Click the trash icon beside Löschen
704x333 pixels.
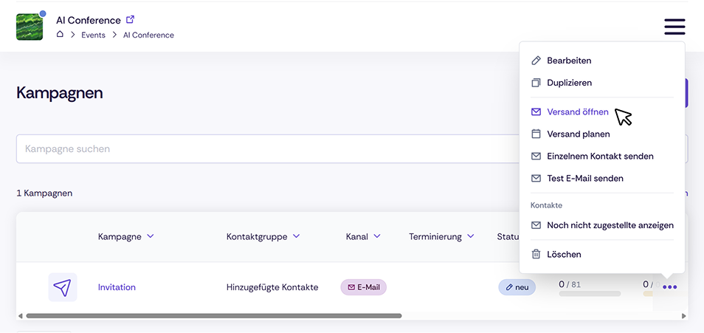click(x=536, y=254)
